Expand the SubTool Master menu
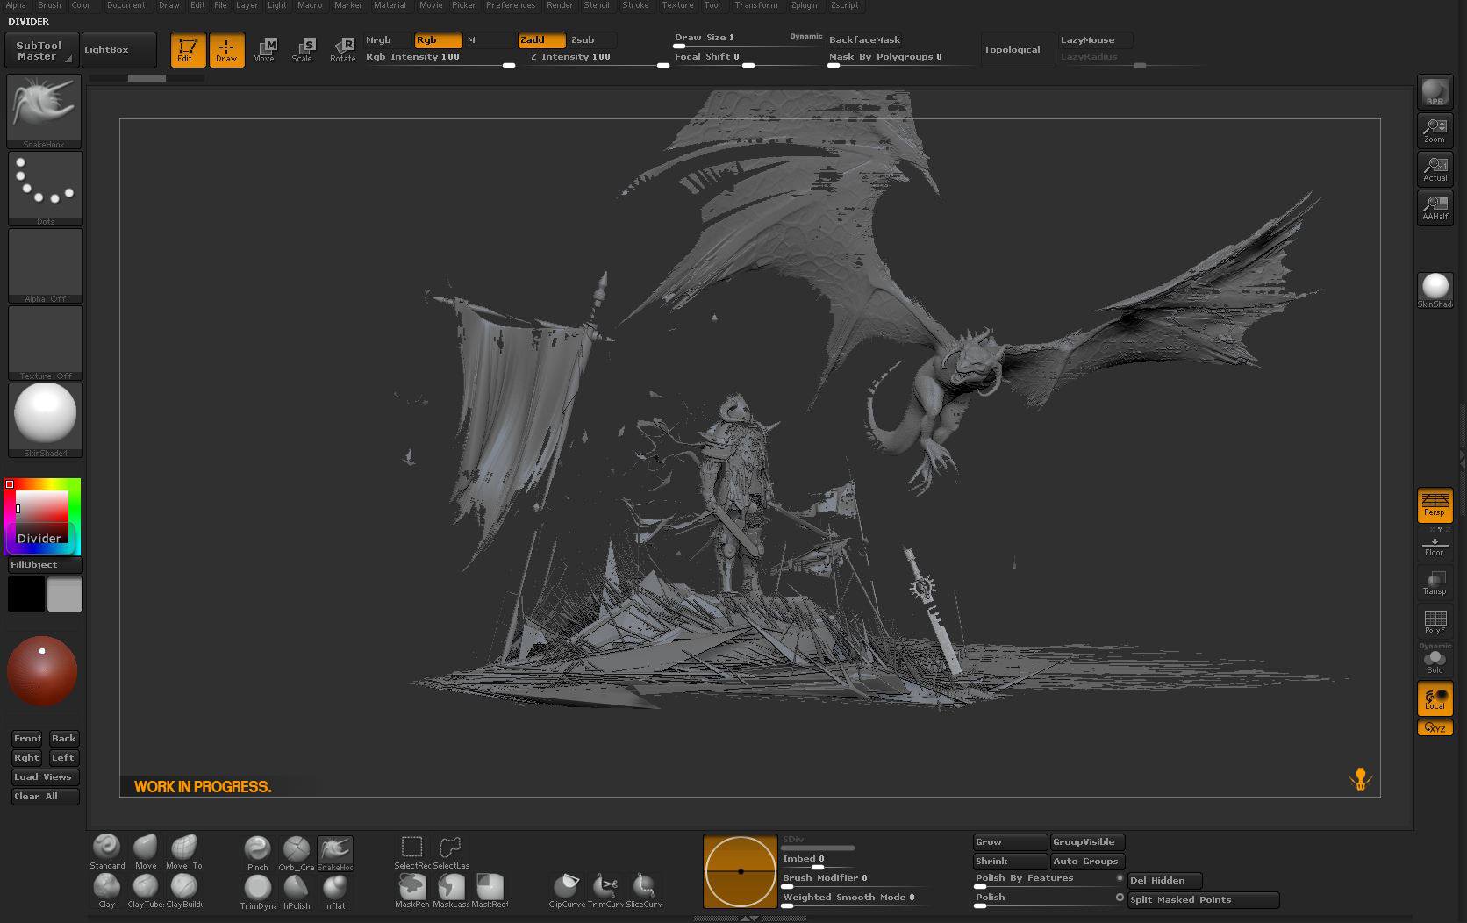Viewport: 1467px width, 923px height. pos(40,50)
